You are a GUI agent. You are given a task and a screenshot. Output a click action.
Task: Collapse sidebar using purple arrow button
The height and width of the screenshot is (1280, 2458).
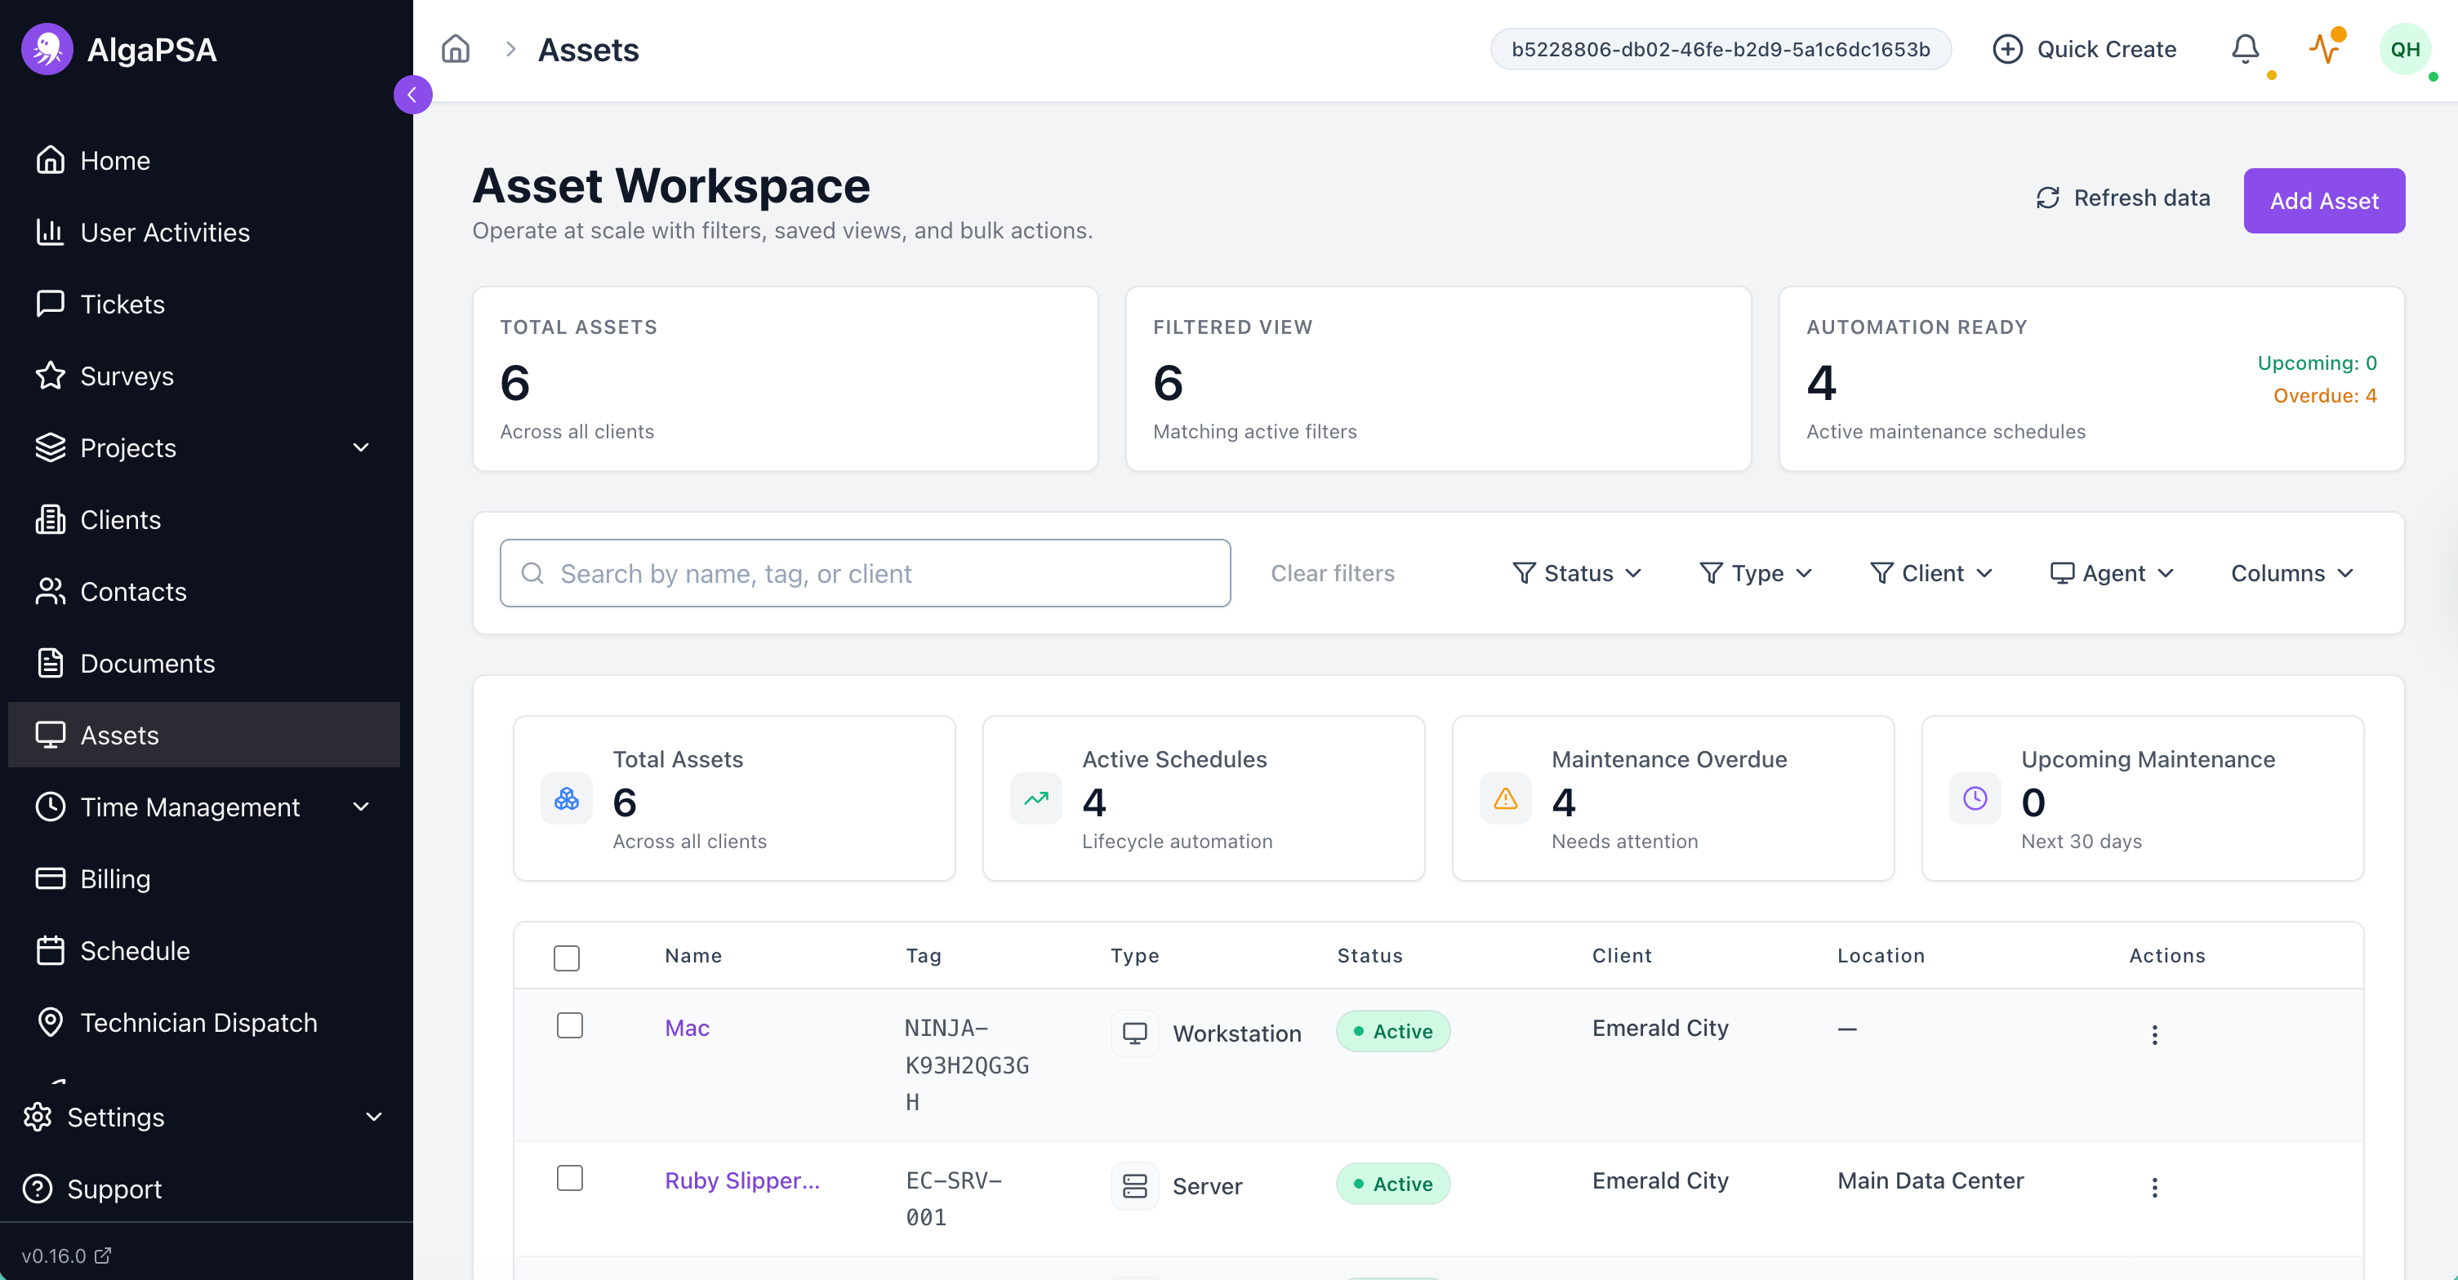tap(412, 95)
